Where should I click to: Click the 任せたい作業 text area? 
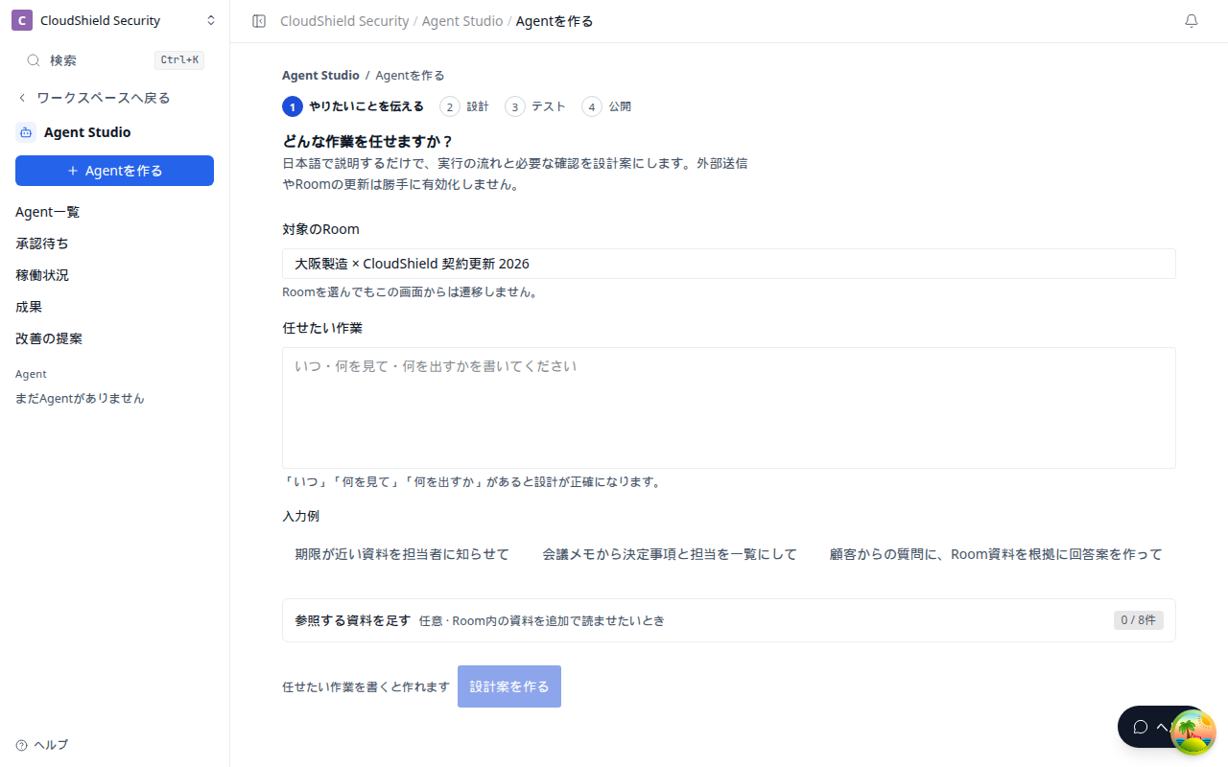(x=729, y=408)
